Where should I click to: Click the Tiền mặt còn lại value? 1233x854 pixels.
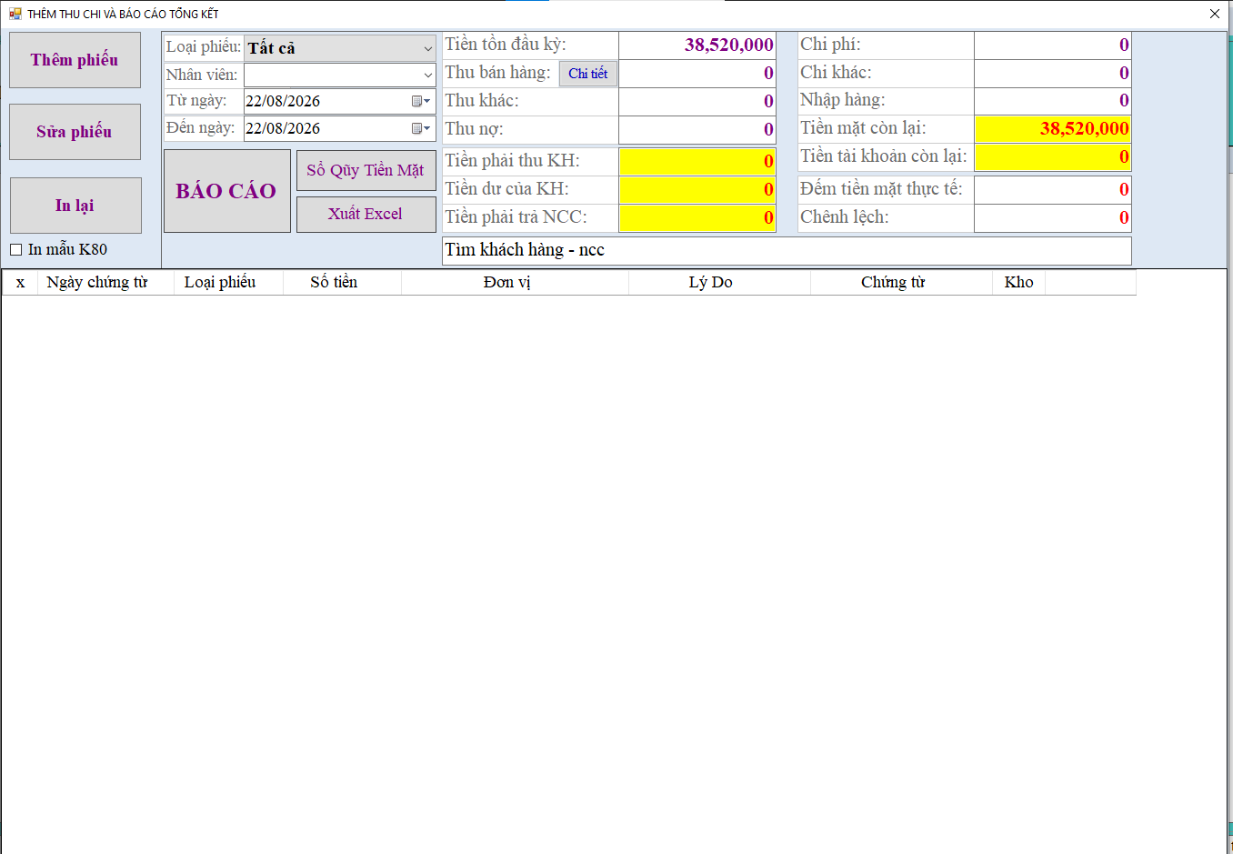1053,129
